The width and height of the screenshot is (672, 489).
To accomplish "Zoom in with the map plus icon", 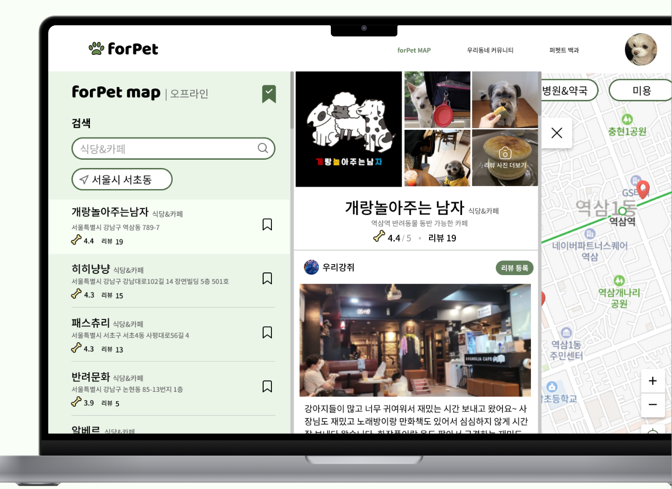I will [653, 380].
